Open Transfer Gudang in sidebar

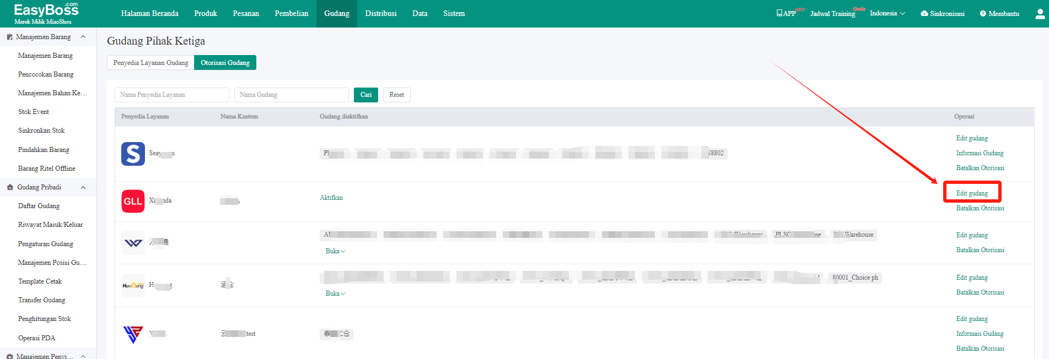(41, 300)
